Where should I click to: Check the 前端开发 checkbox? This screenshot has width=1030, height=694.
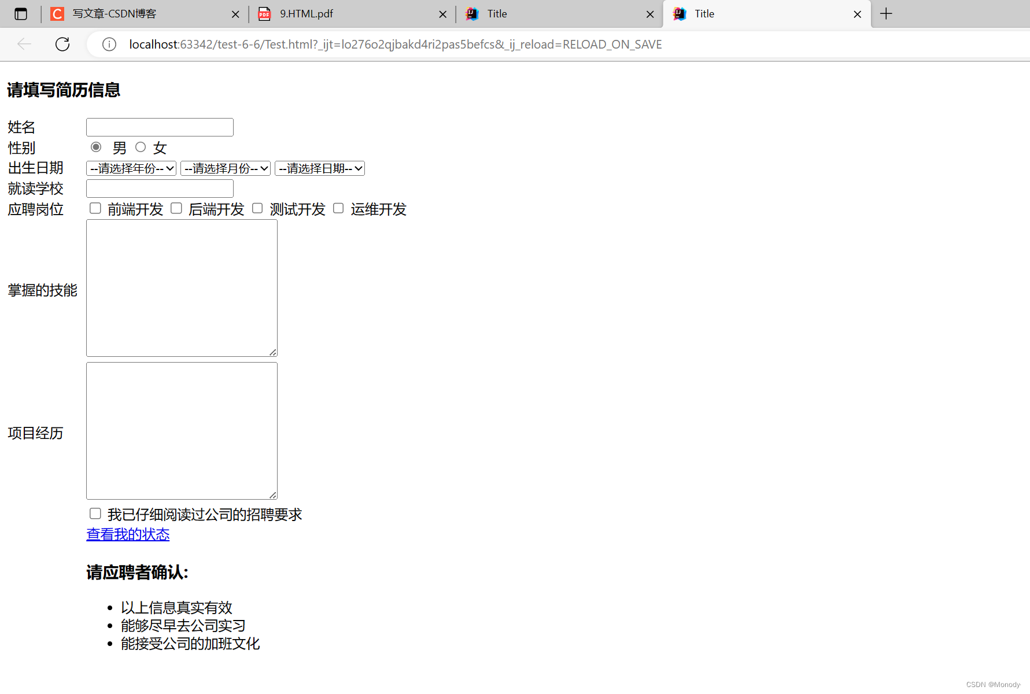click(x=95, y=208)
